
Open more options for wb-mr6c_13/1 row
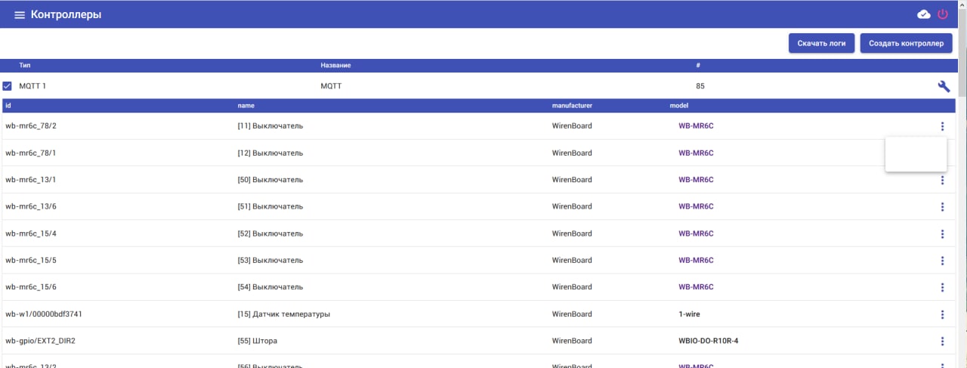[942, 180]
